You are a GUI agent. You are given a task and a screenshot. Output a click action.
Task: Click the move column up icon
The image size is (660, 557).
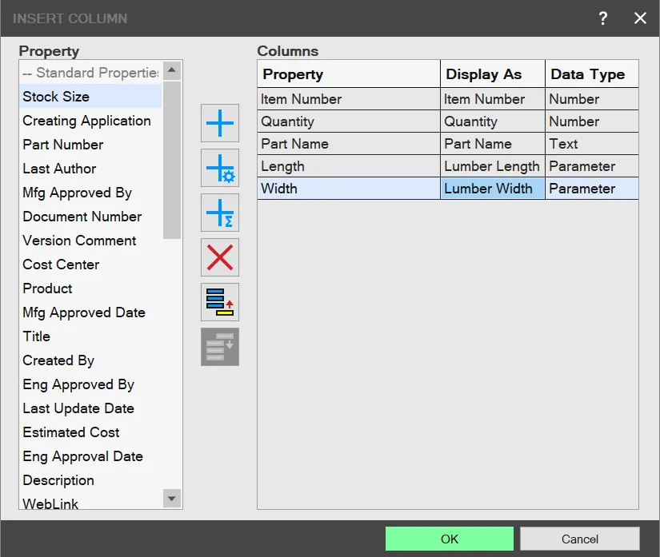point(220,302)
